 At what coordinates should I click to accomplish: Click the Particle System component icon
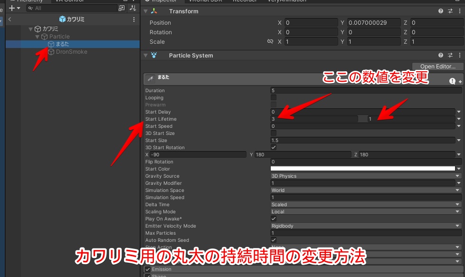tap(153, 55)
